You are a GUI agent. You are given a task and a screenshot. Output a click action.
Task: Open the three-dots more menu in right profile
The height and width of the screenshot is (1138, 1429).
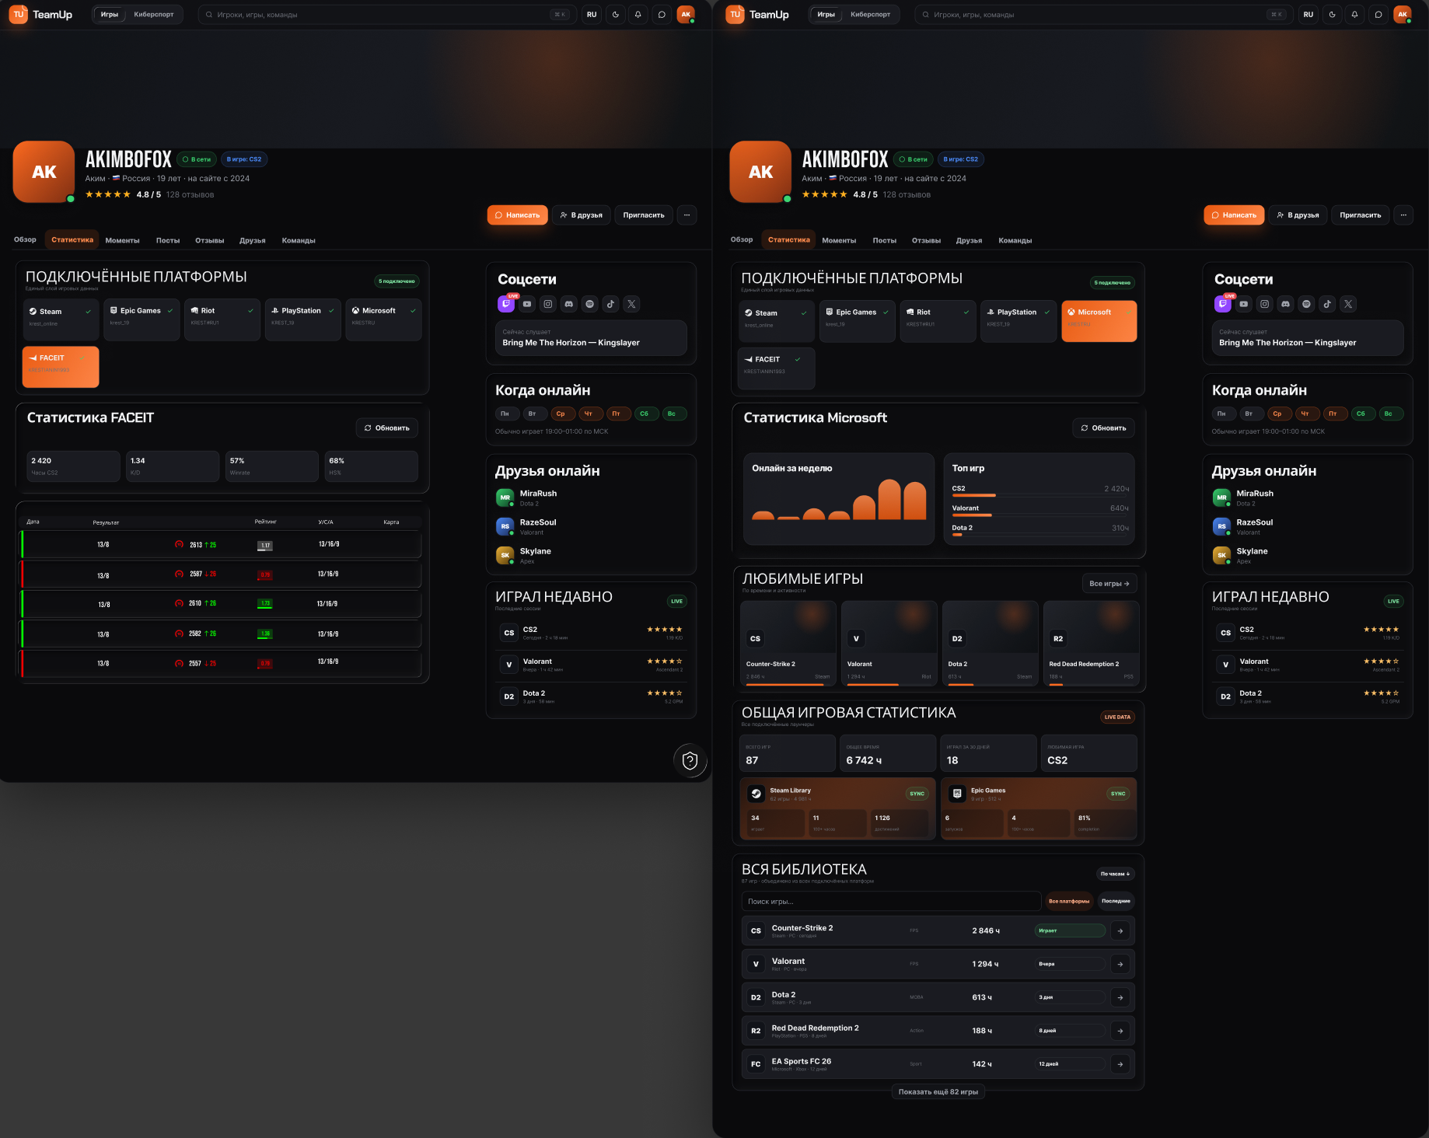click(1403, 215)
